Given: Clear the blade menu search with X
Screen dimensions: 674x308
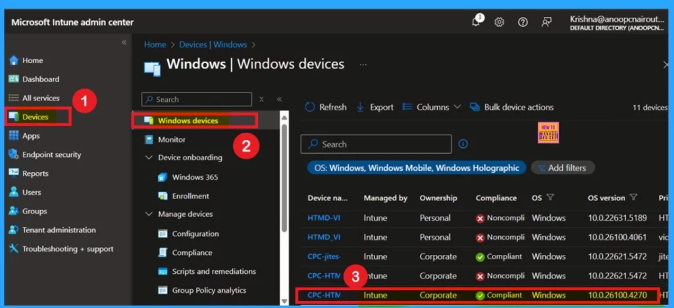Looking at the screenshot, I should point(261,99).
